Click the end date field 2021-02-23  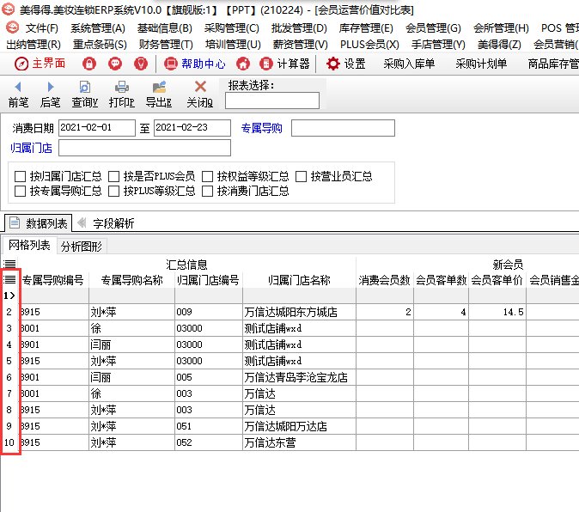(x=192, y=128)
